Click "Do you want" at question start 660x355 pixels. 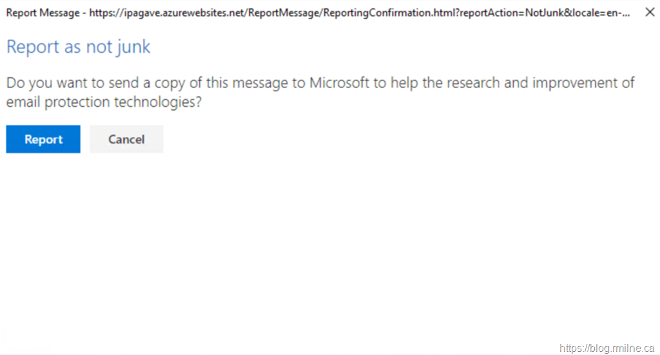[x=43, y=83]
